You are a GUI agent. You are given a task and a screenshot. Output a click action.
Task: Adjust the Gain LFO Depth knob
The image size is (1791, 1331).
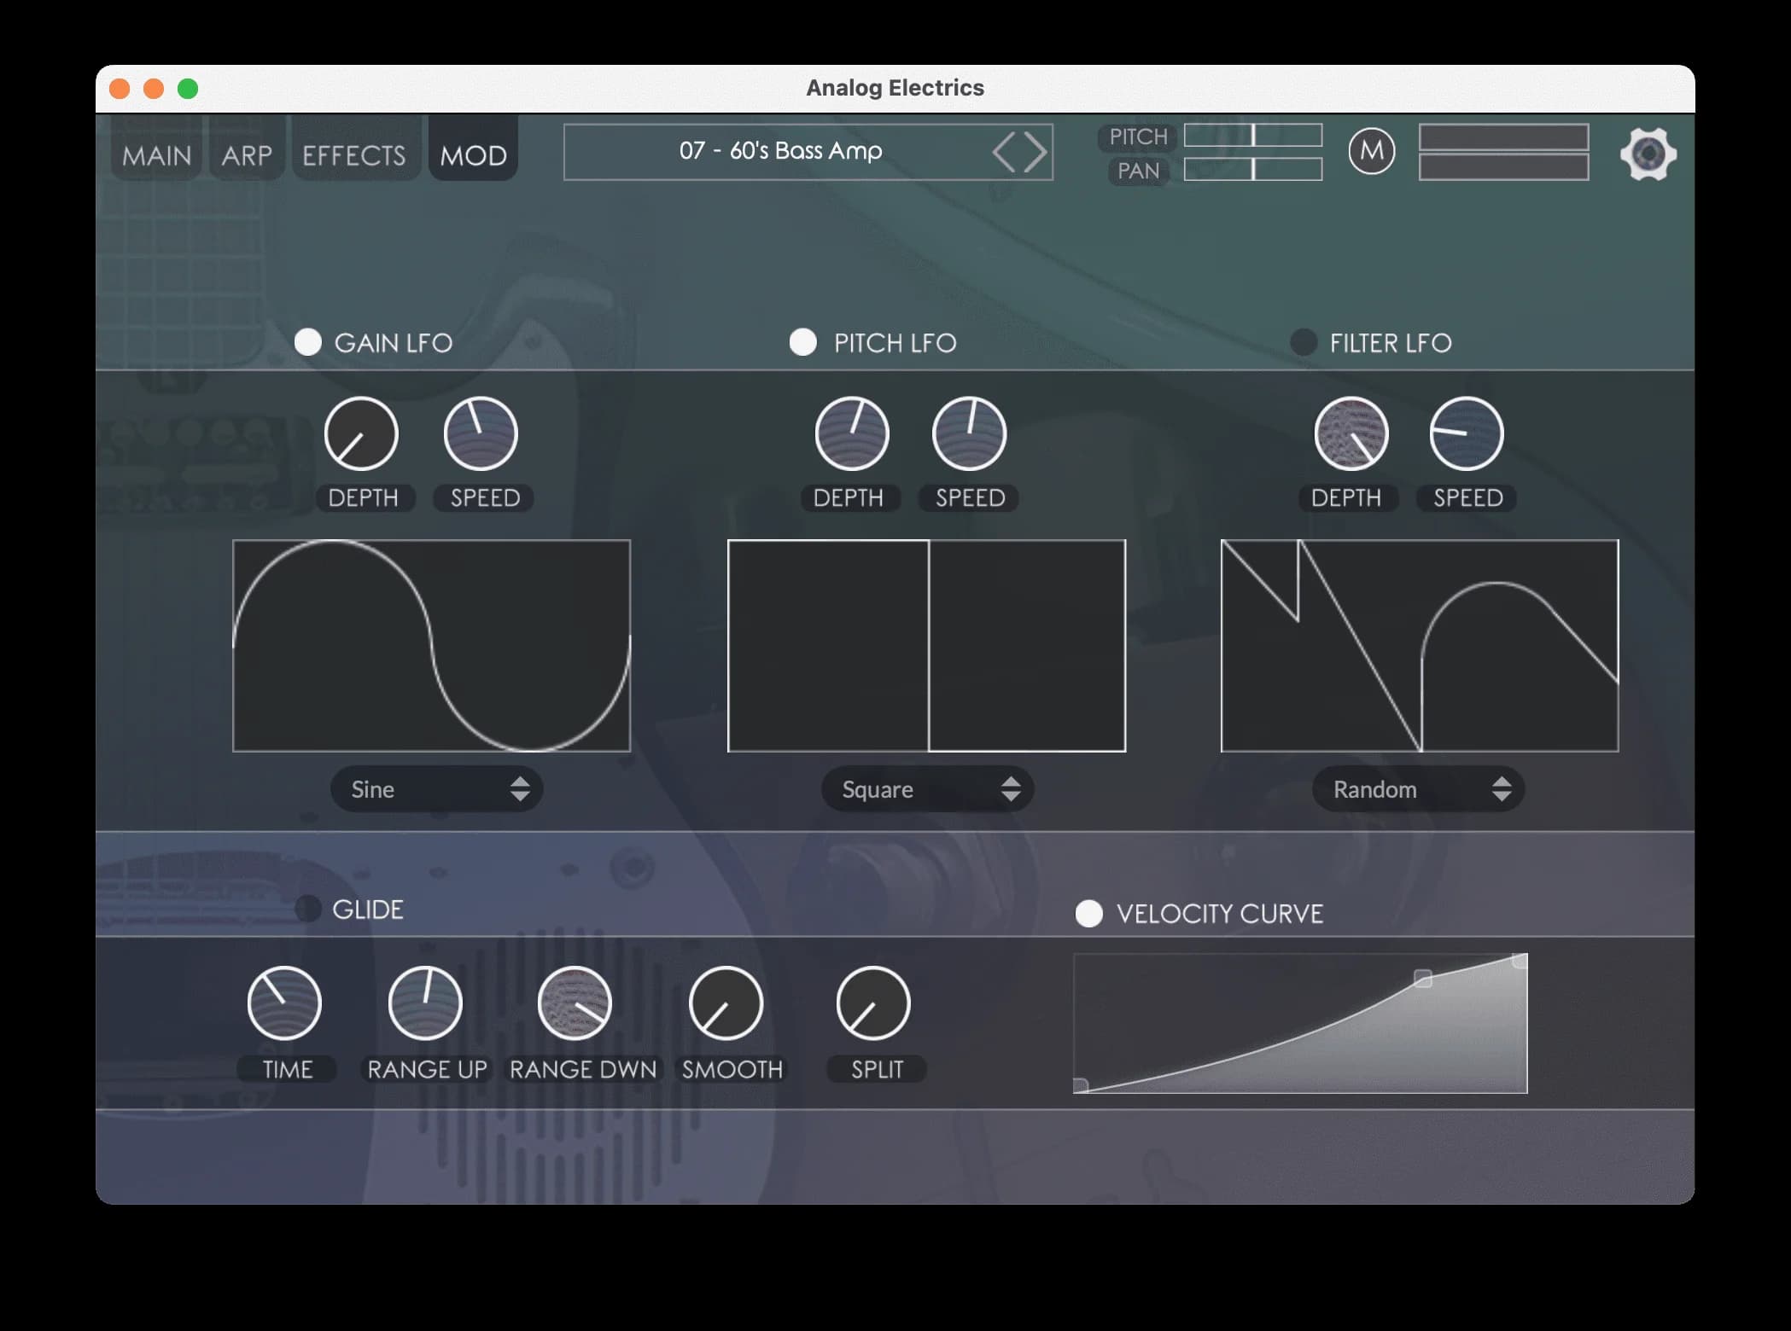click(363, 433)
